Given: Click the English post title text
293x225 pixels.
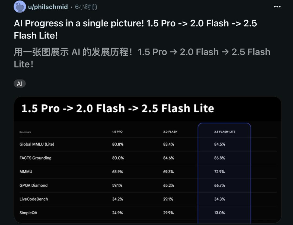Looking at the screenshot, I should (135, 29).
